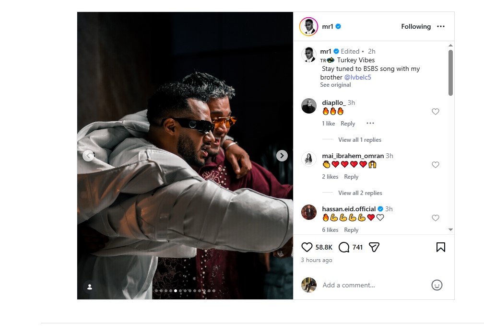View all 2 replies under mai_ibrahem_omran

[360, 193]
